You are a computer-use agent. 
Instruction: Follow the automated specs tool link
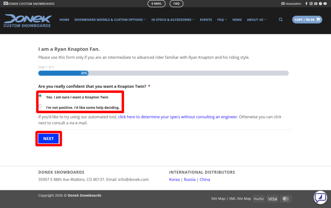177,117
